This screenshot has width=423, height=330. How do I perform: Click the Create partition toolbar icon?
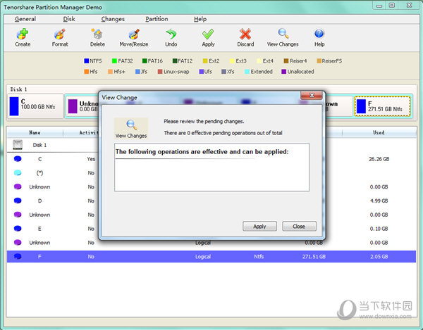23,34
